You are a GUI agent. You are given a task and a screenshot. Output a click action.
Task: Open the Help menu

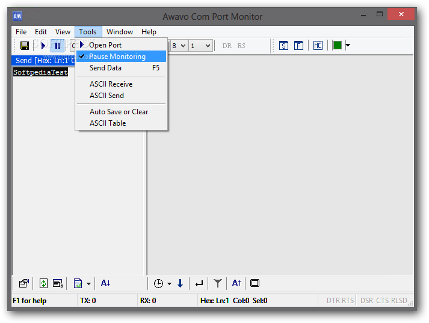click(149, 32)
